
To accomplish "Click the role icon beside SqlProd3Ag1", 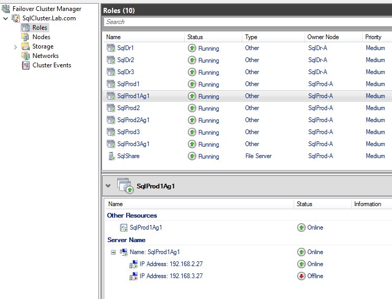I will point(111,144).
